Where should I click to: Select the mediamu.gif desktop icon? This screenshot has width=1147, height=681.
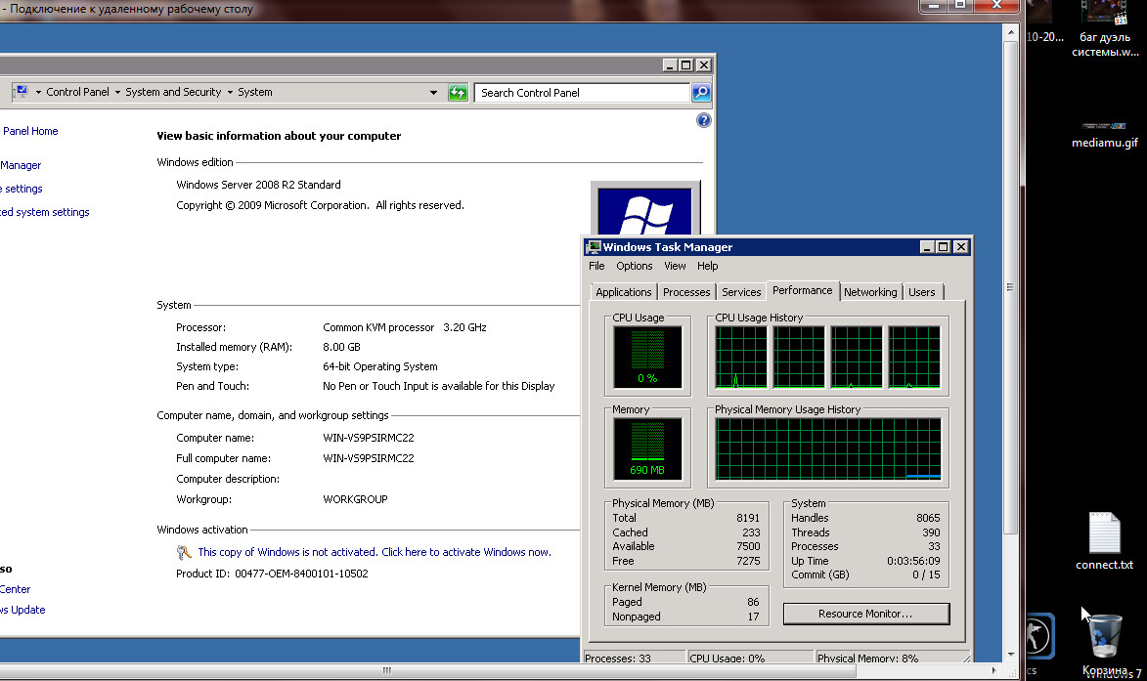click(x=1105, y=136)
